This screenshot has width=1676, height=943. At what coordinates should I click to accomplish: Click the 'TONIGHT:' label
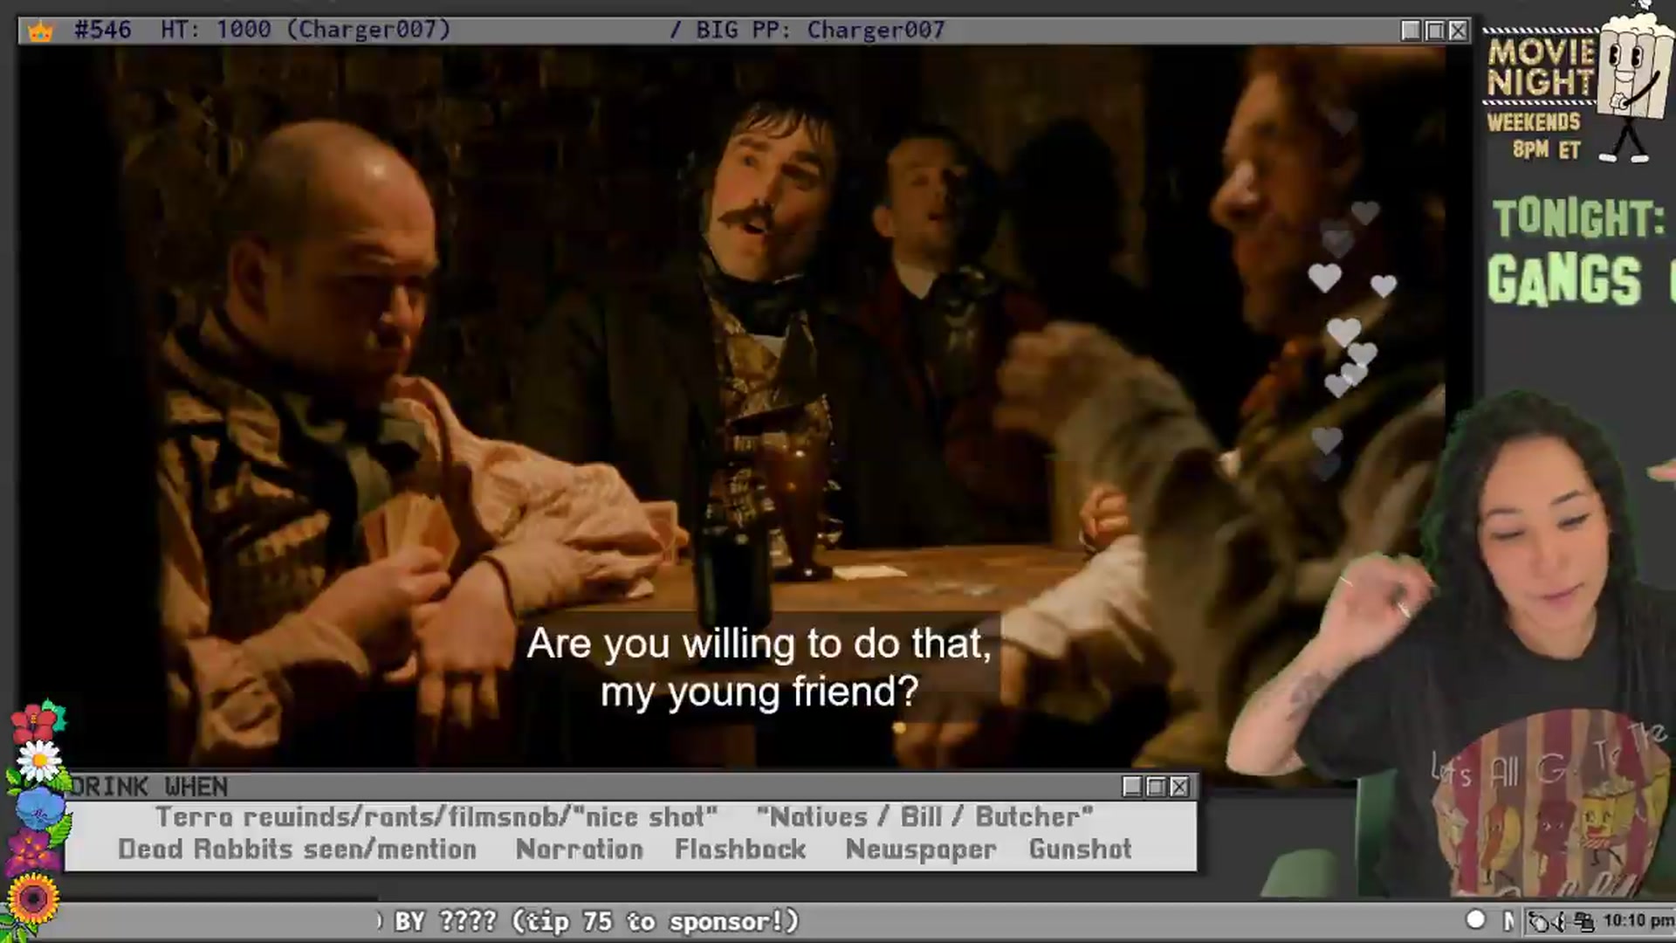pyautogui.click(x=1579, y=218)
